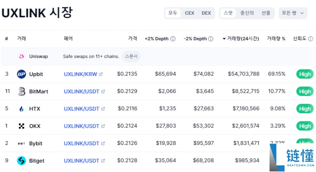Click the Uniswap exchange name

pyautogui.click(x=39, y=56)
